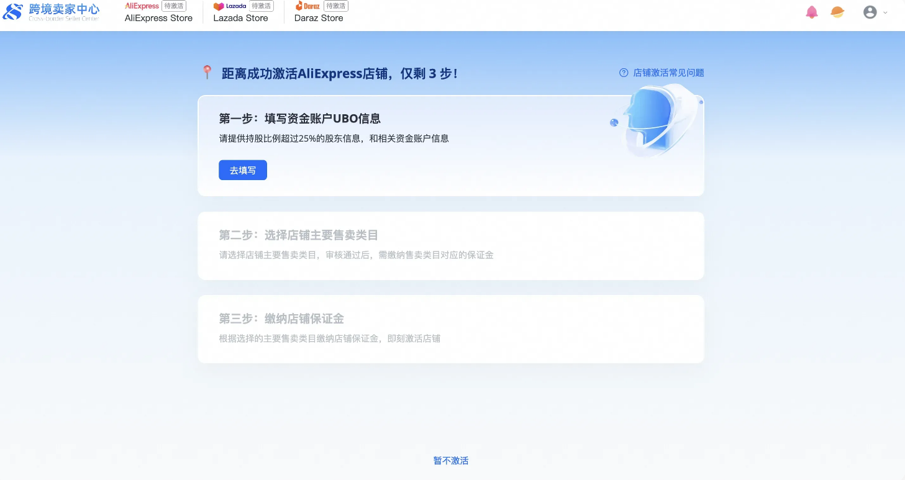
Task: Click the question mark help icon
Action: pos(624,73)
